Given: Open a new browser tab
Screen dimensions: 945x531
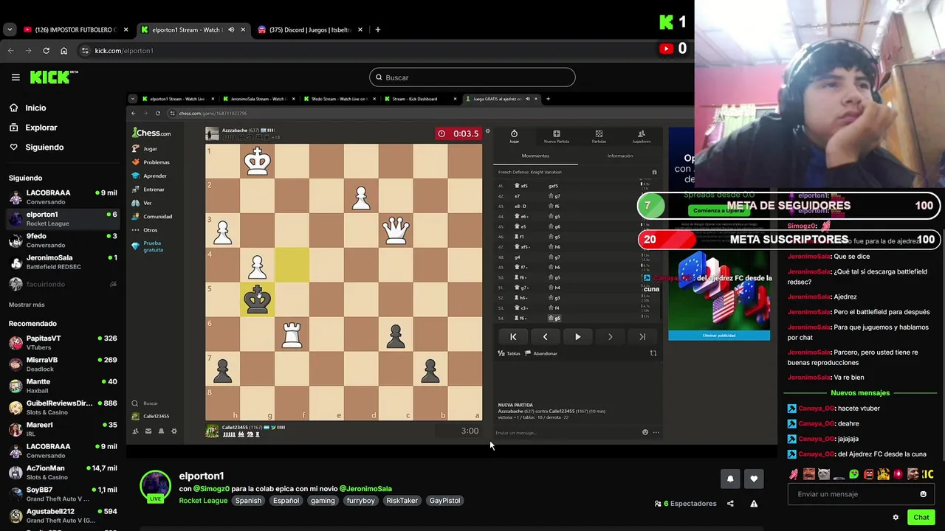Looking at the screenshot, I should [x=378, y=29].
